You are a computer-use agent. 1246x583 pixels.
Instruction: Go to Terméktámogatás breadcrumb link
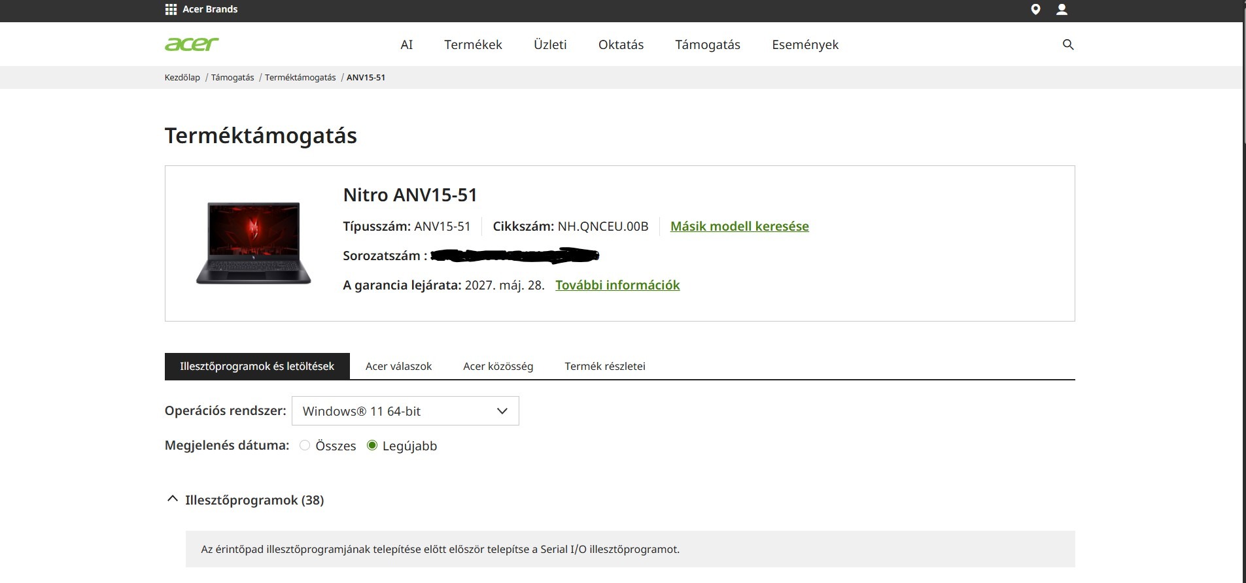tap(300, 77)
